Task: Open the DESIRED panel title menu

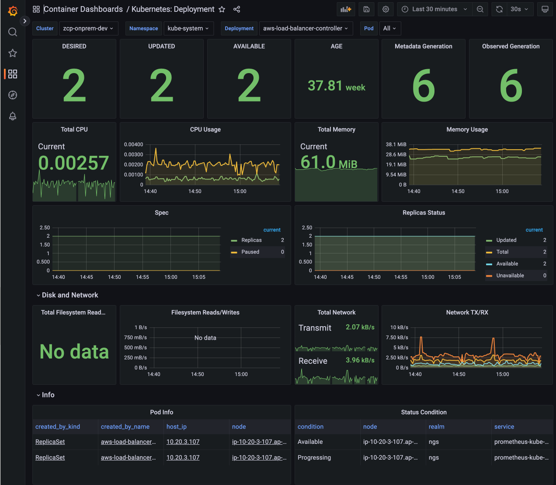Action: [74, 46]
